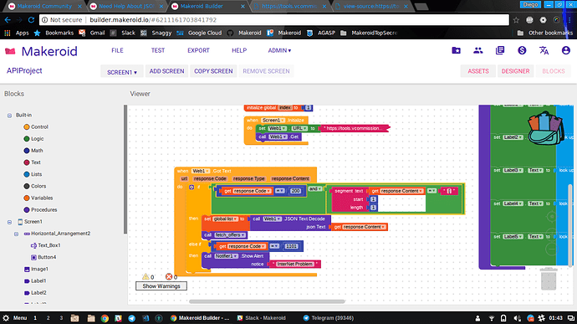Click the zoom reset target icon

point(552,216)
